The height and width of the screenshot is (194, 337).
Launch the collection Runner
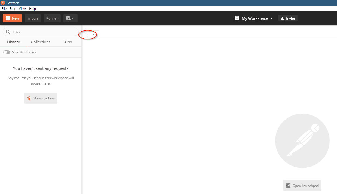pyautogui.click(x=52, y=18)
